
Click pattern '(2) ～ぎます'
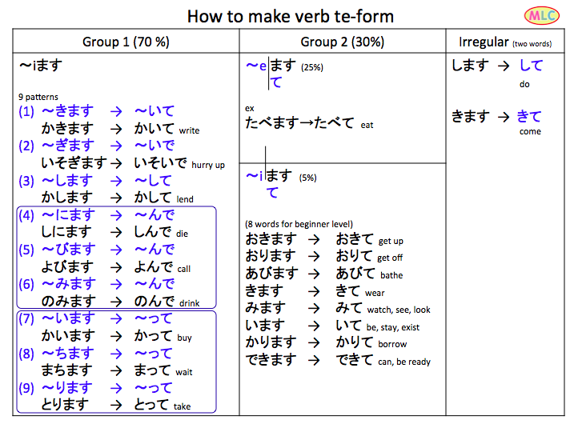tap(56, 146)
